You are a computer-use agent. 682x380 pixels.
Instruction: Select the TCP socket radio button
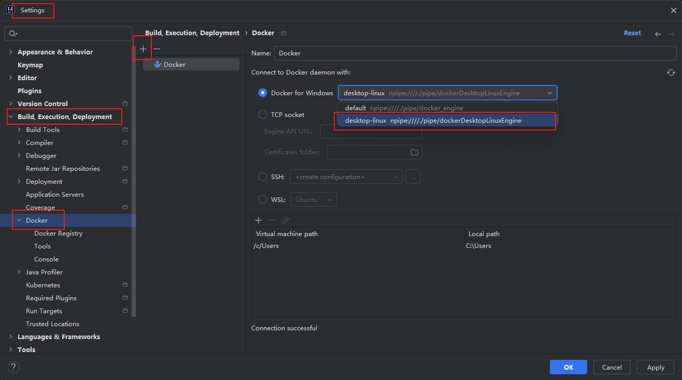(263, 114)
